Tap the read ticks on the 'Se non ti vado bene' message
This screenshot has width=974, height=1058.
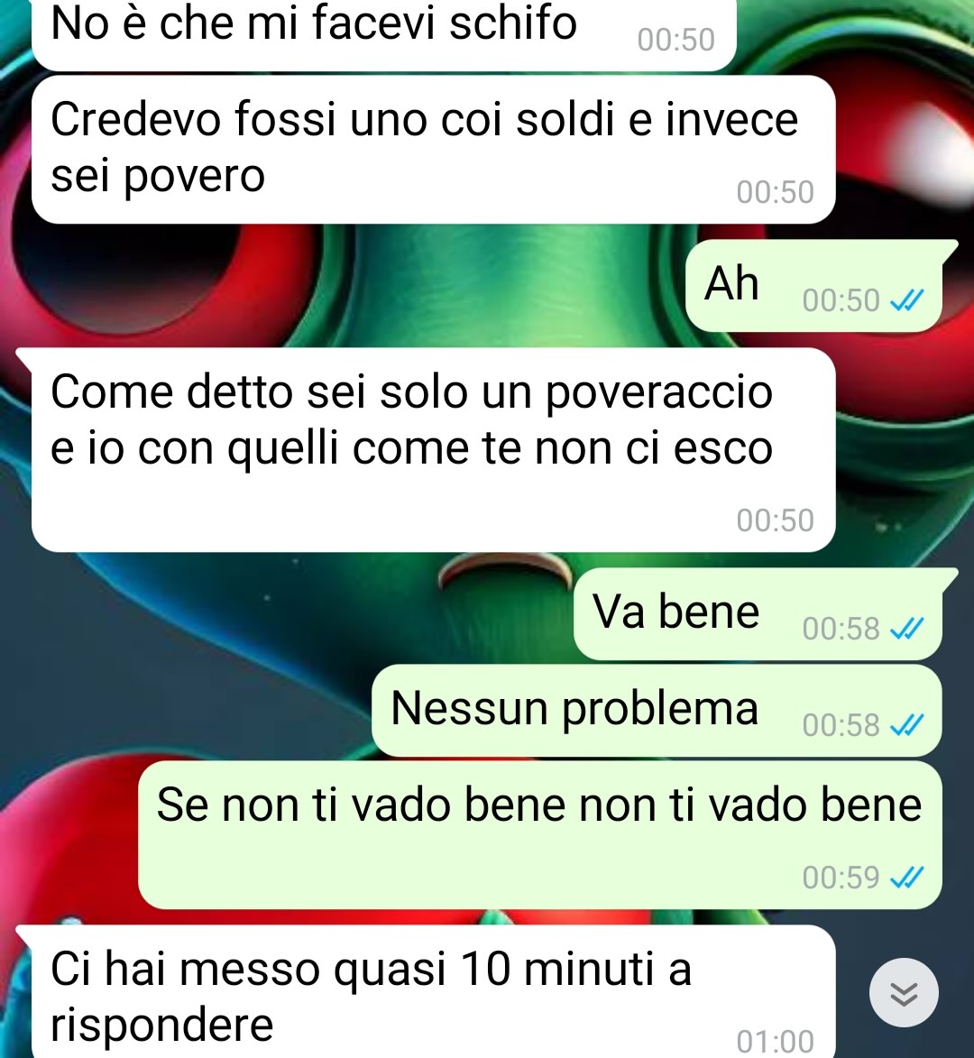[906, 878]
